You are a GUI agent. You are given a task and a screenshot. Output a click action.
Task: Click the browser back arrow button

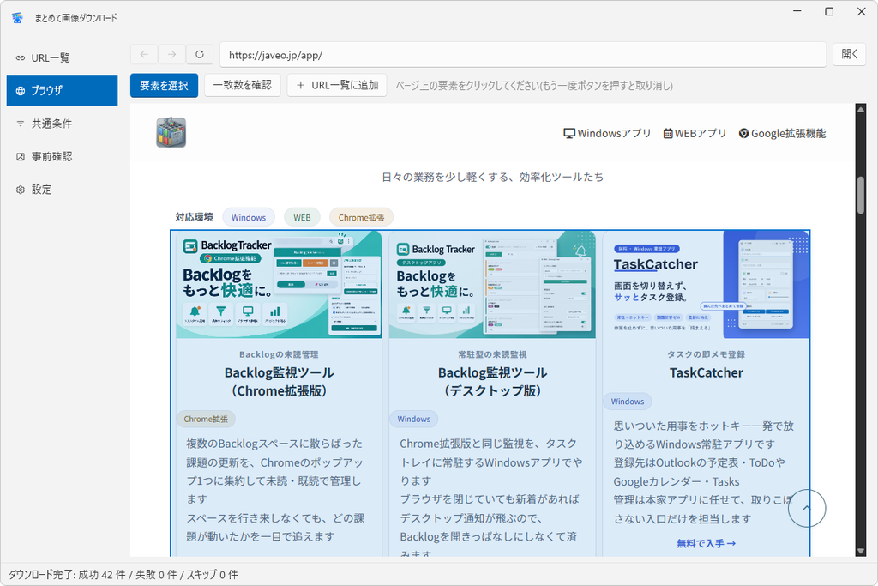(x=144, y=54)
